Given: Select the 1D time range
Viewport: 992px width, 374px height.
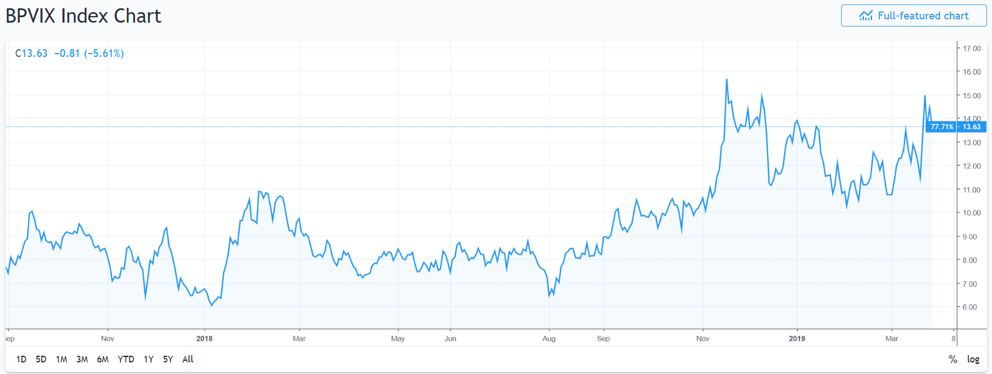Looking at the screenshot, I should [x=22, y=359].
